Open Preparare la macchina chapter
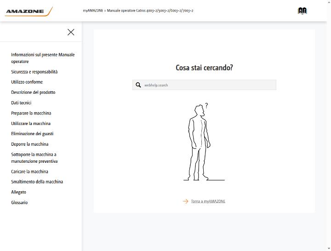This screenshot has height=251, width=331. pos(31,113)
